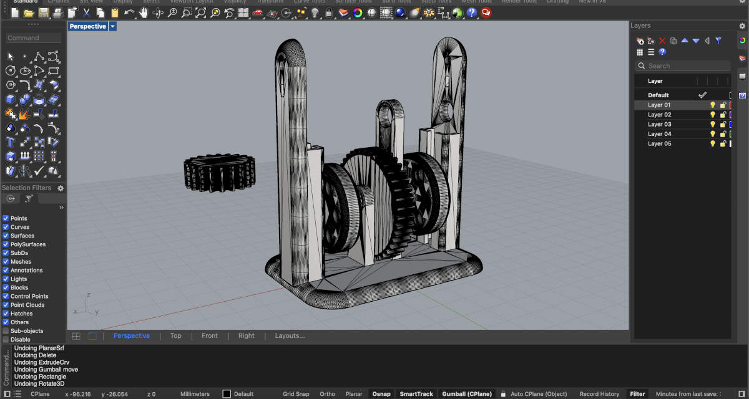Enable Sub-objects filter checkbox

pyautogui.click(x=6, y=331)
